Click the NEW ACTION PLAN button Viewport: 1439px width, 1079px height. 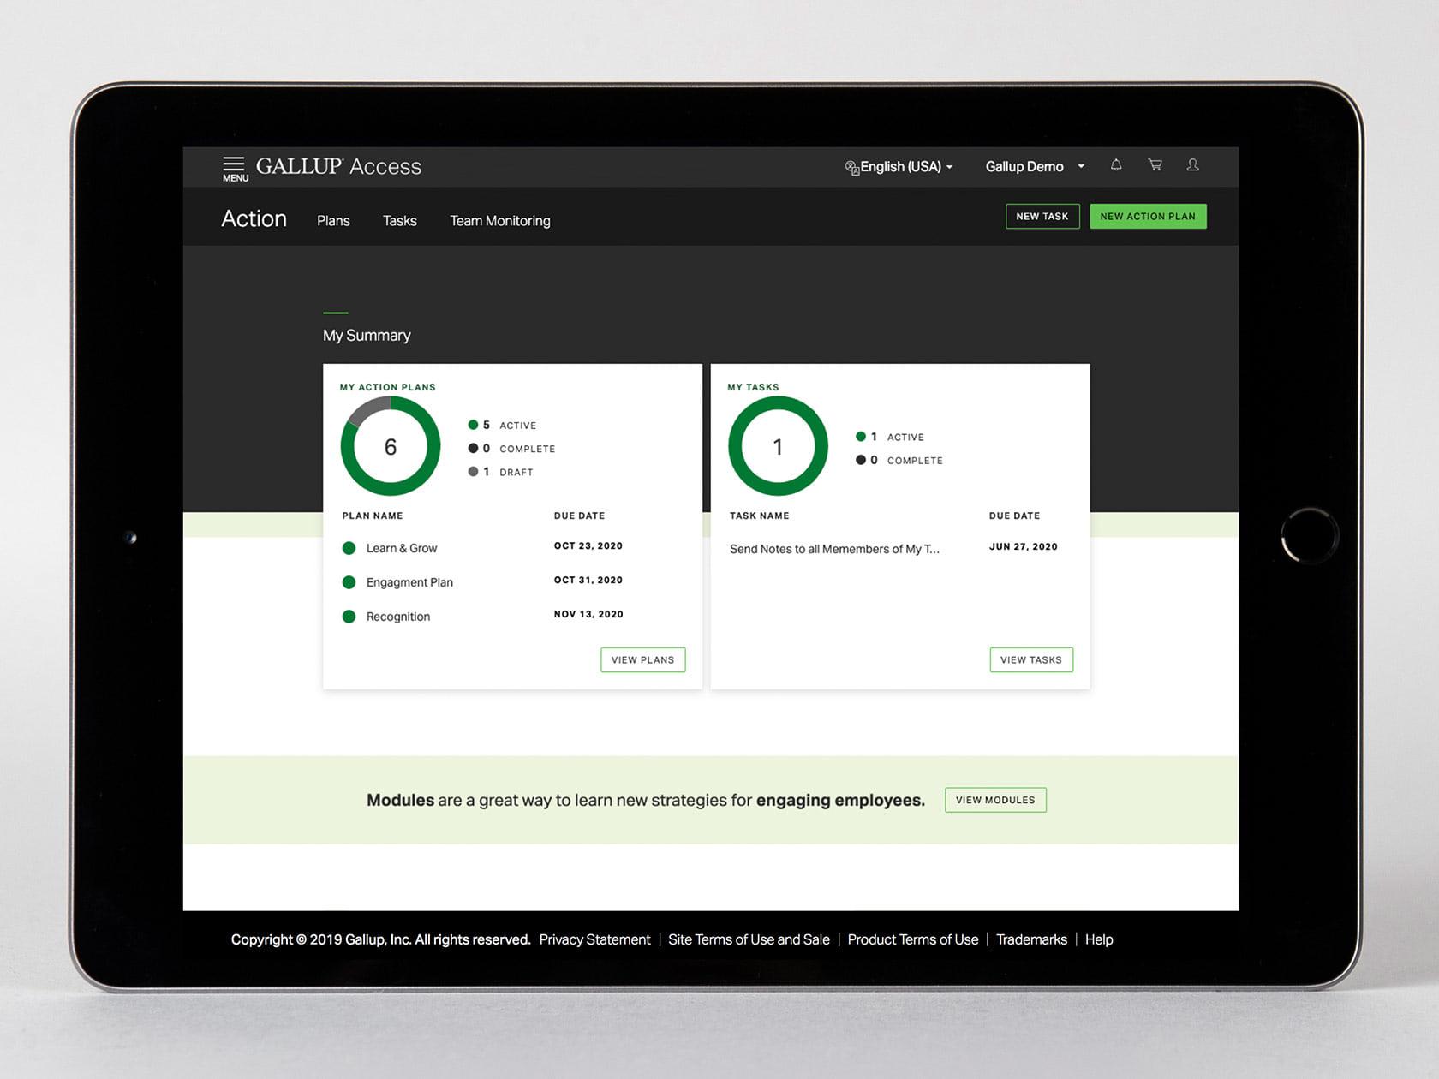pyautogui.click(x=1148, y=216)
